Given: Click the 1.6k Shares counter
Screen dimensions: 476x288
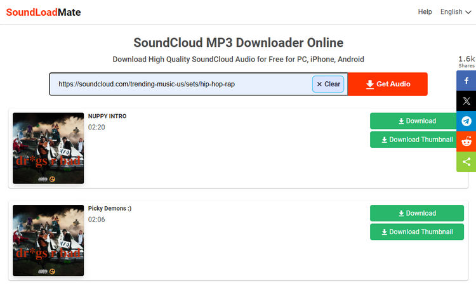Looking at the screenshot, I should (466, 62).
